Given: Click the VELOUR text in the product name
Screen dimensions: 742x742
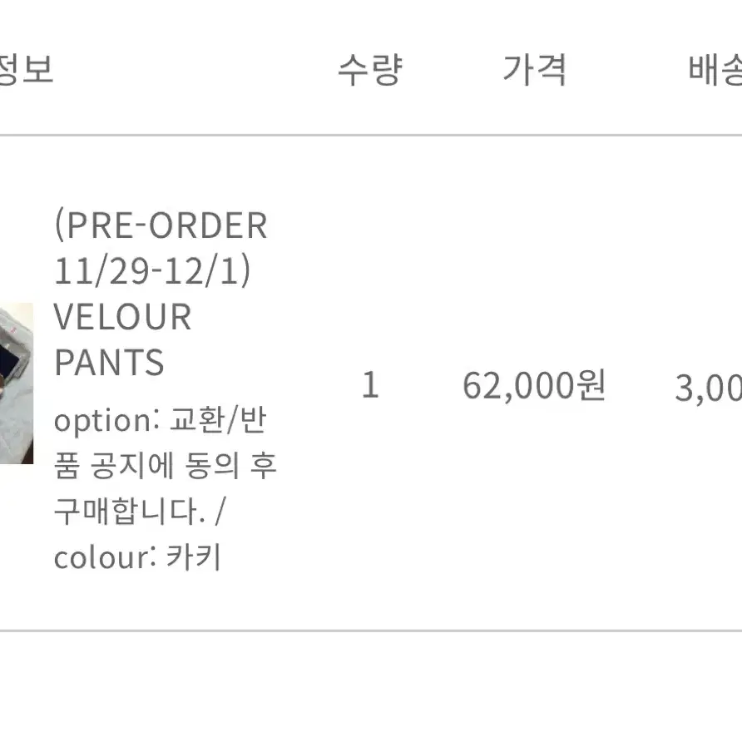Looking at the screenshot, I should (x=122, y=317).
